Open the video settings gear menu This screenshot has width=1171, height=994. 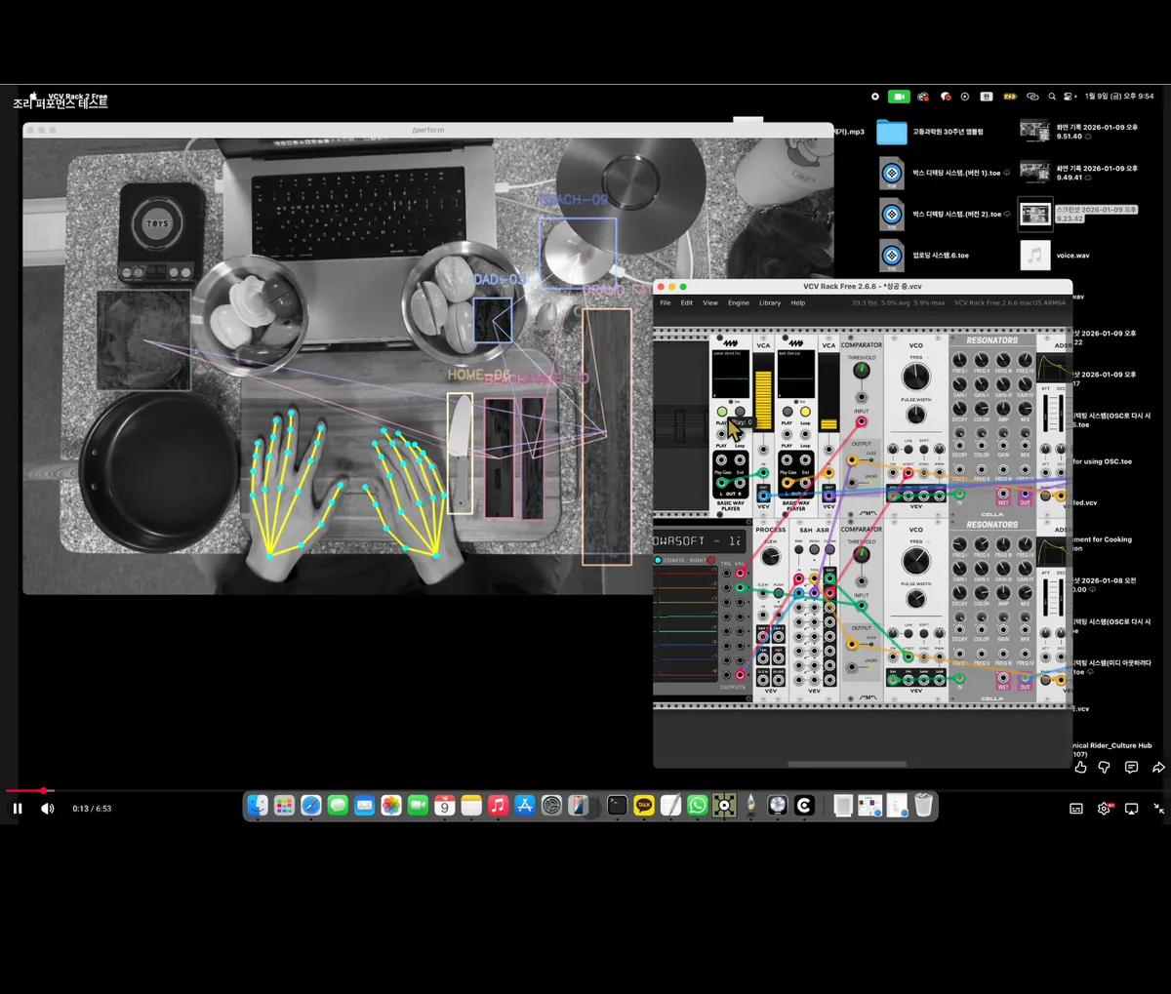click(x=1104, y=809)
